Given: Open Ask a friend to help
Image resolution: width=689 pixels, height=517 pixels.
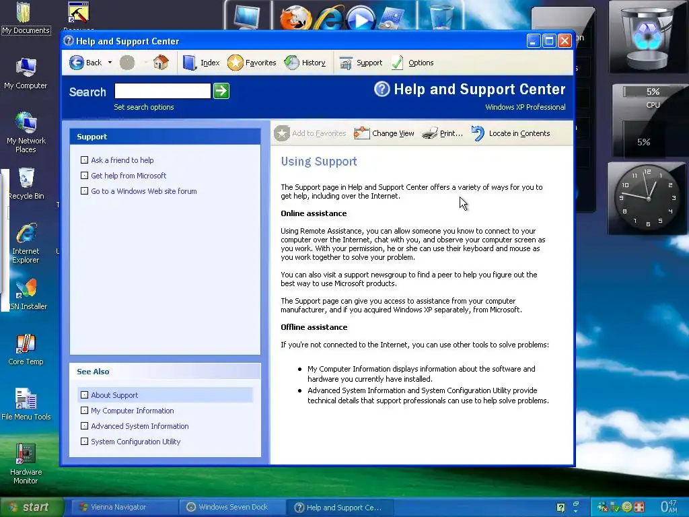Looking at the screenshot, I should 122,160.
